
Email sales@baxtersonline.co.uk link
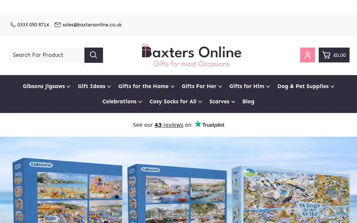(92, 25)
